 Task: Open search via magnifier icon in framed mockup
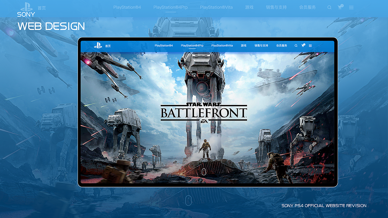pos(296,46)
